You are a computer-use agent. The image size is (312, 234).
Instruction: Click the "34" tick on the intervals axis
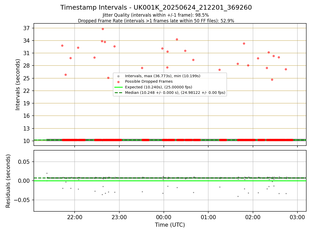pyautogui.click(x=27, y=41)
